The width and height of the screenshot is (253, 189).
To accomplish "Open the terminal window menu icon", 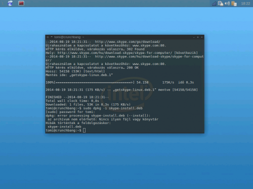I will tap(48, 37).
